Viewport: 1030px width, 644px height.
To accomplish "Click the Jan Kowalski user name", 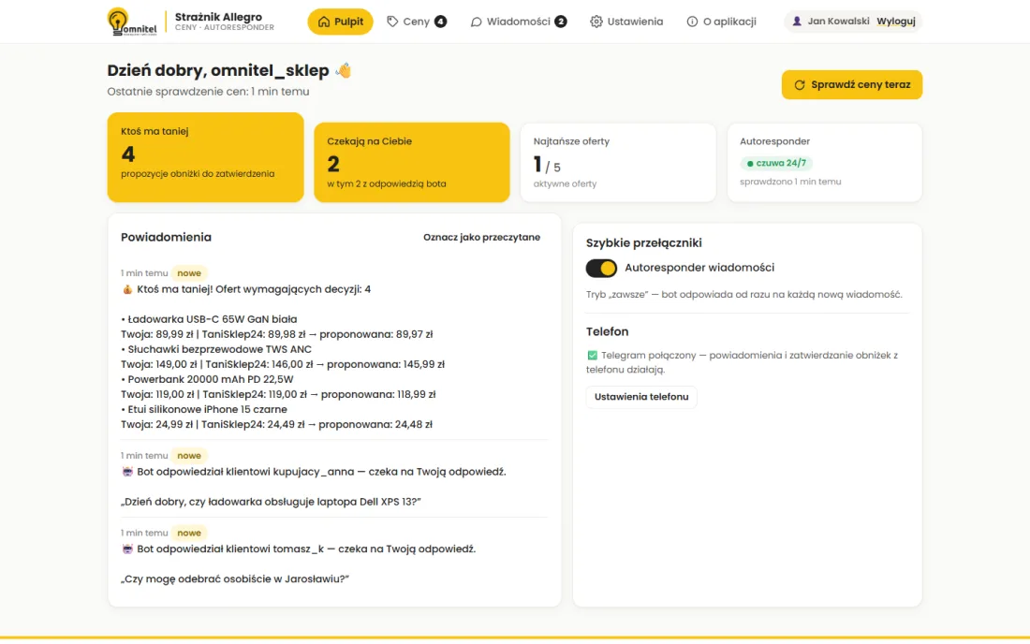I will [838, 21].
